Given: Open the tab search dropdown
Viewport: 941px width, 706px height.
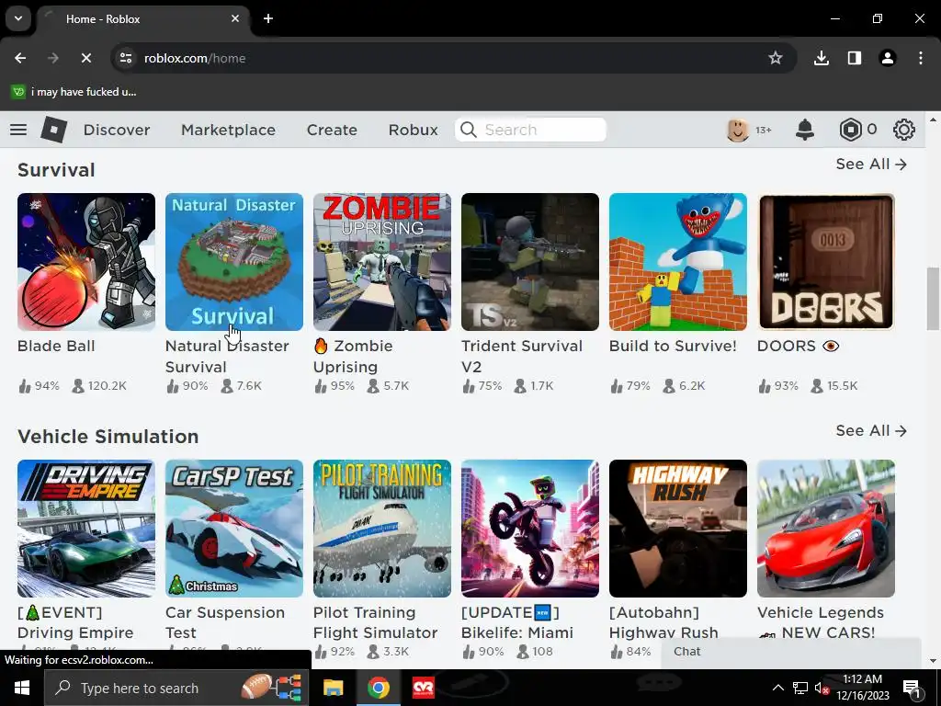Looking at the screenshot, I should tap(18, 18).
